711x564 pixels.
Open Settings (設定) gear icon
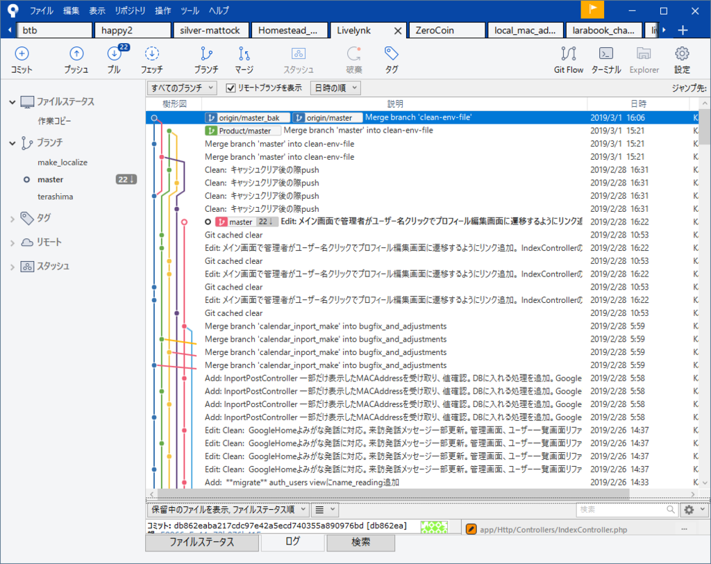pos(682,60)
